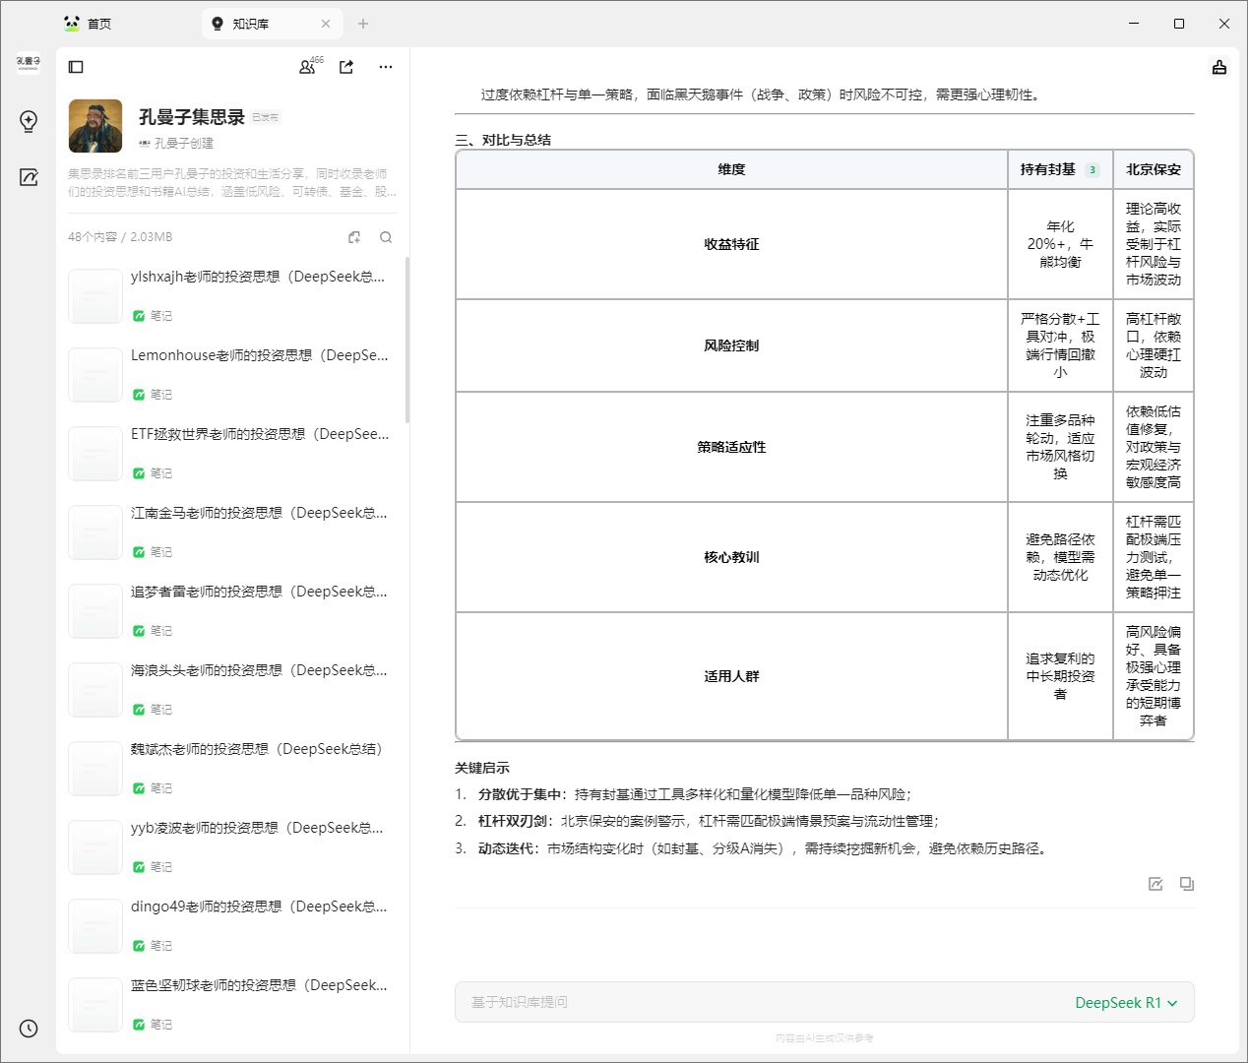
Task: Clear conversation with the broom icon
Action: pos(1219,67)
